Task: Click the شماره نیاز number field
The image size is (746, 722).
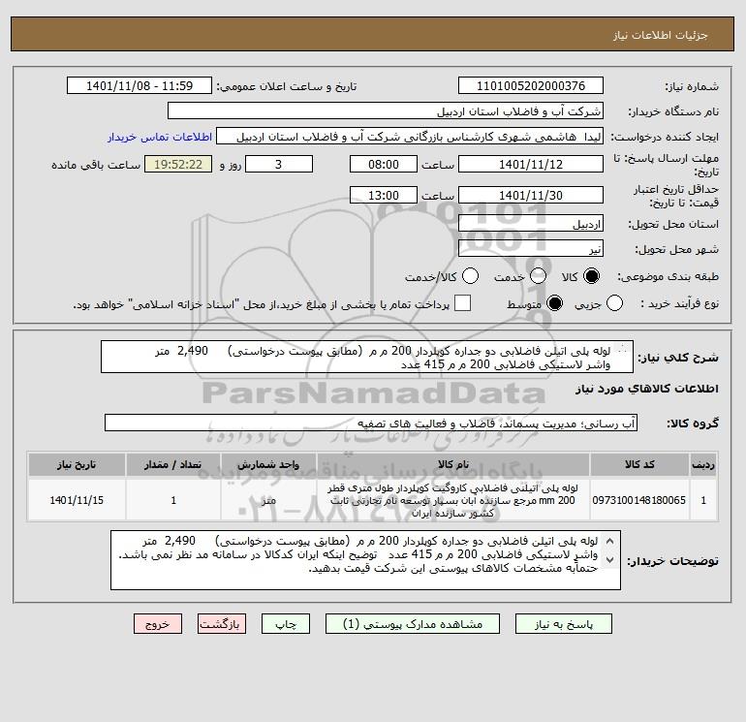Action: (x=531, y=85)
